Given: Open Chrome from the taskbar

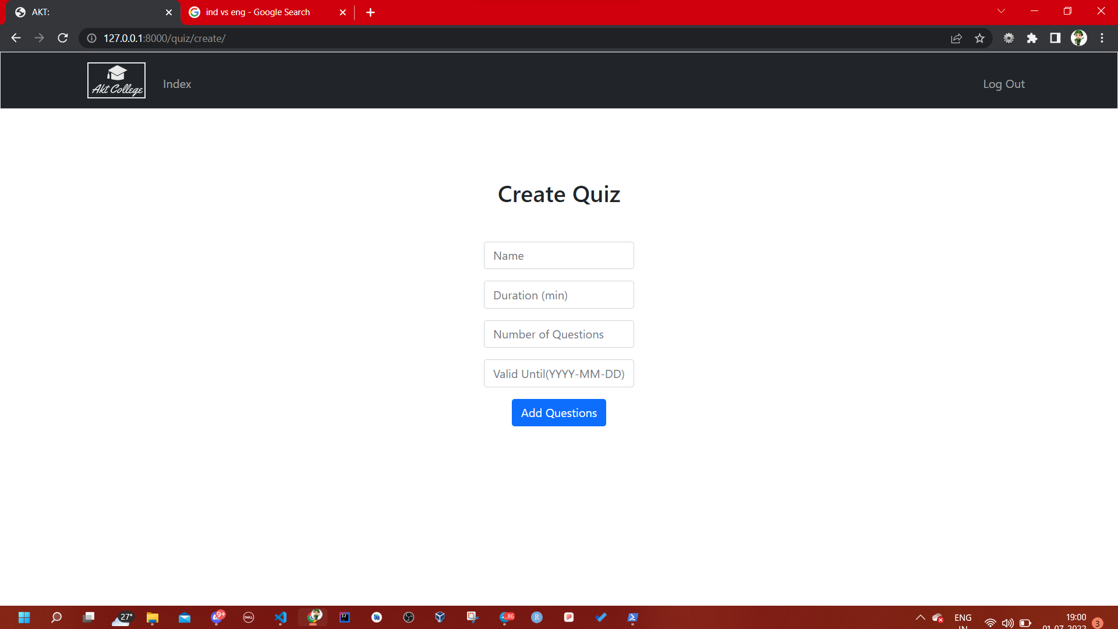Looking at the screenshot, I should (x=314, y=617).
